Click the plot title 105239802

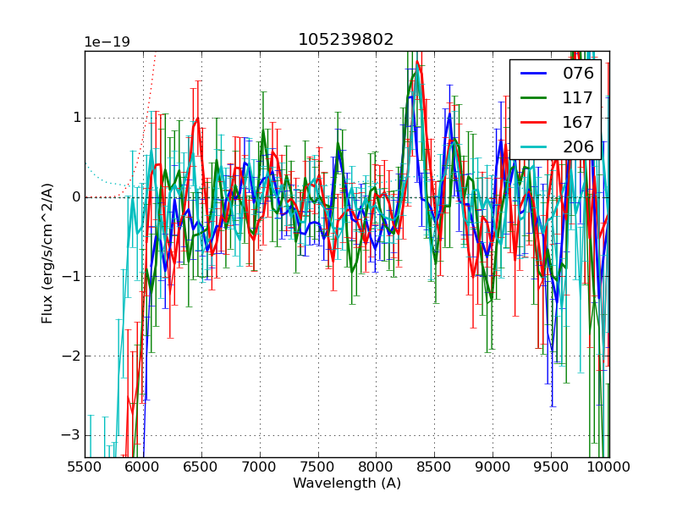pos(345,40)
